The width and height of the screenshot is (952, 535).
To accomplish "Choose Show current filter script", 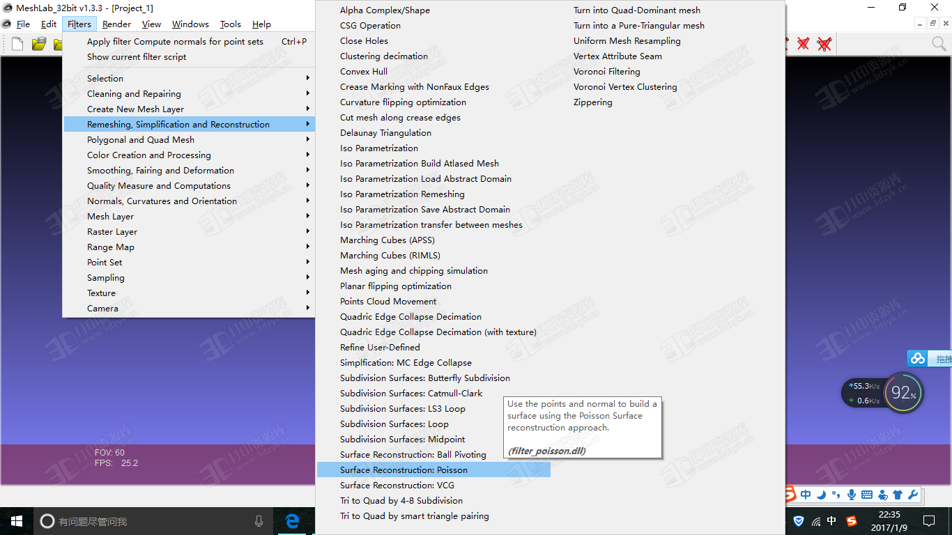I will tap(189, 56).
